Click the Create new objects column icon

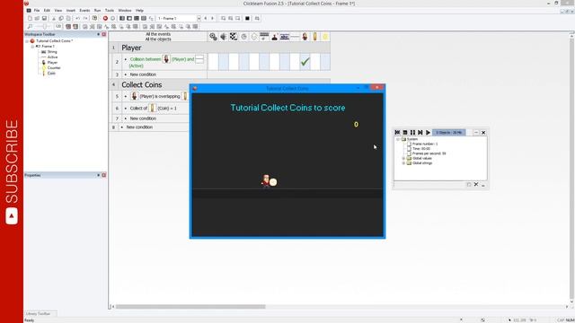coord(253,36)
